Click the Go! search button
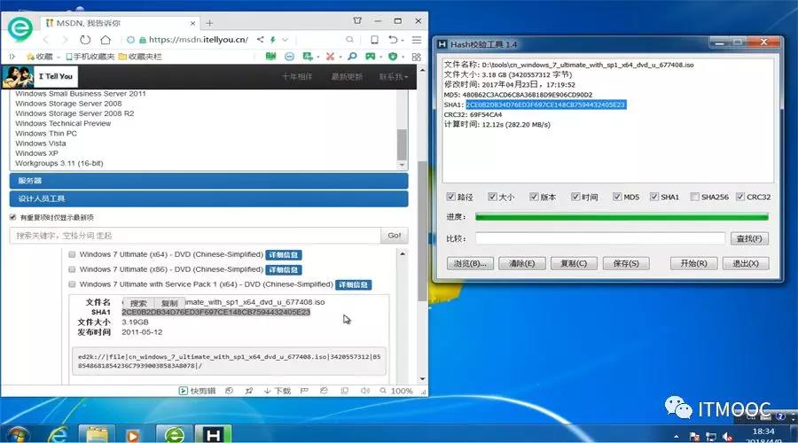The image size is (798, 443). (x=395, y=236)
